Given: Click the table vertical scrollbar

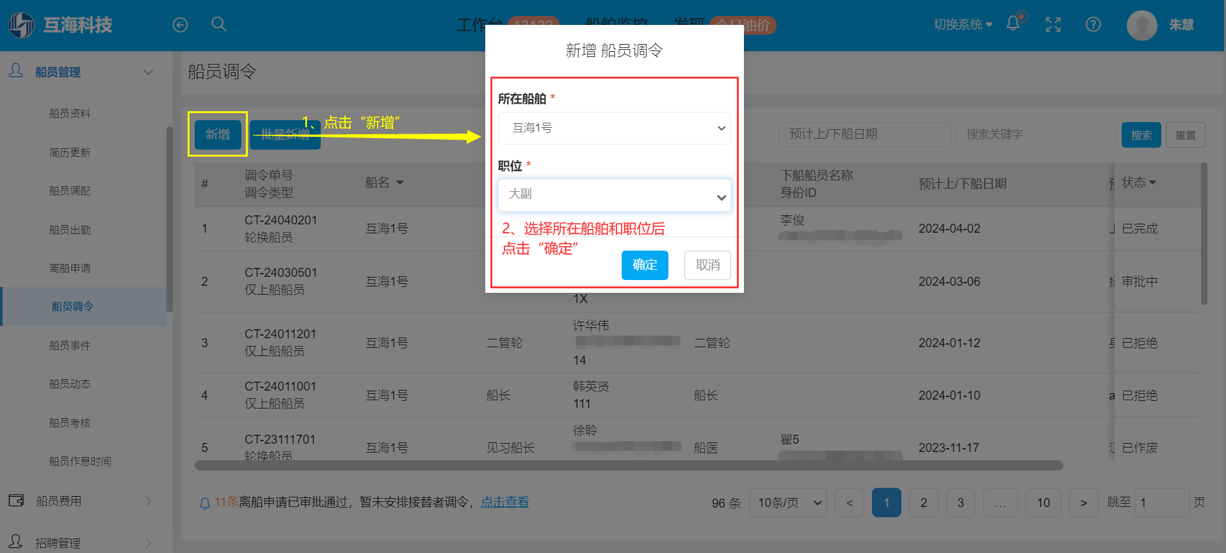Looking at the screenshot, I should (1204, 233).
